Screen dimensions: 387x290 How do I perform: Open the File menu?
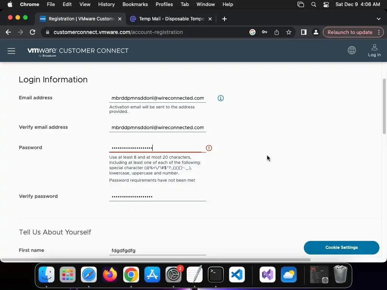pyautogui.click(x=51, y=5)
